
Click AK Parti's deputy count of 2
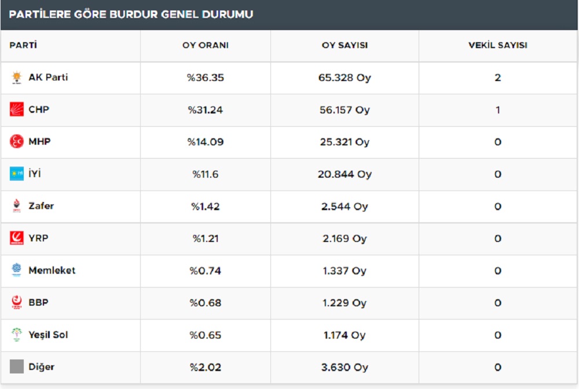(x=498, y=78)
